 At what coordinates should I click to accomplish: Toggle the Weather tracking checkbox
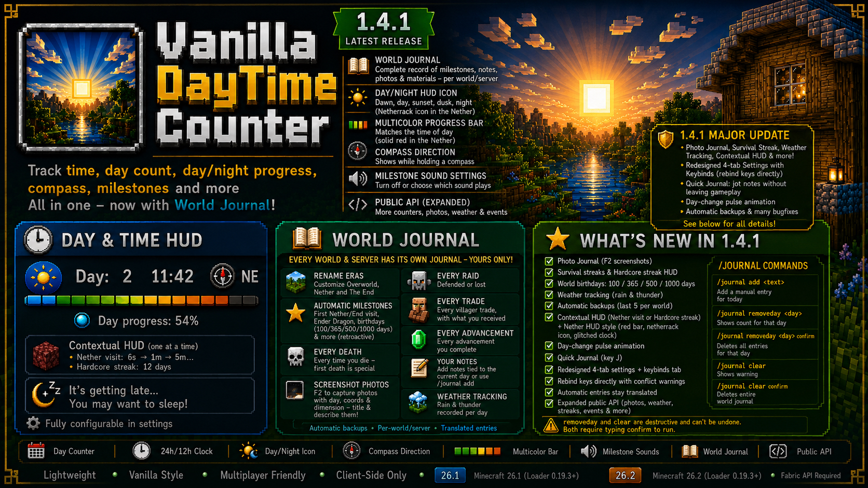(549, 295)
